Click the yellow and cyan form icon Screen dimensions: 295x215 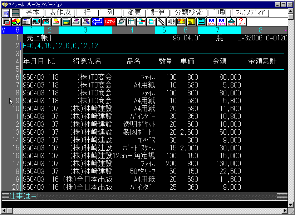tap(66, 22)
